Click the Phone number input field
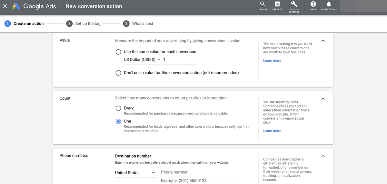 (200, 172)
